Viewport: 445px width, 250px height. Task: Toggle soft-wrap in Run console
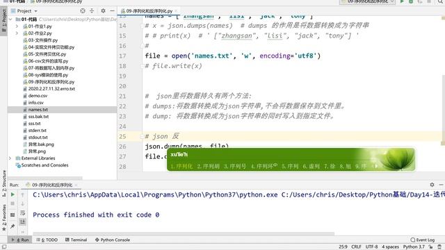pos(23,213)
